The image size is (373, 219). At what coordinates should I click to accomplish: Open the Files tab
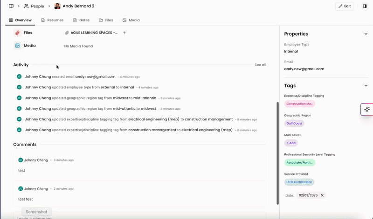[x=106, y=20]
